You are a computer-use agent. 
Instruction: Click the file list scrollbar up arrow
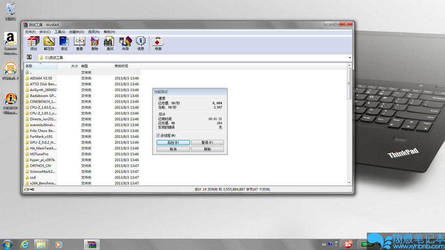point(349,66)
